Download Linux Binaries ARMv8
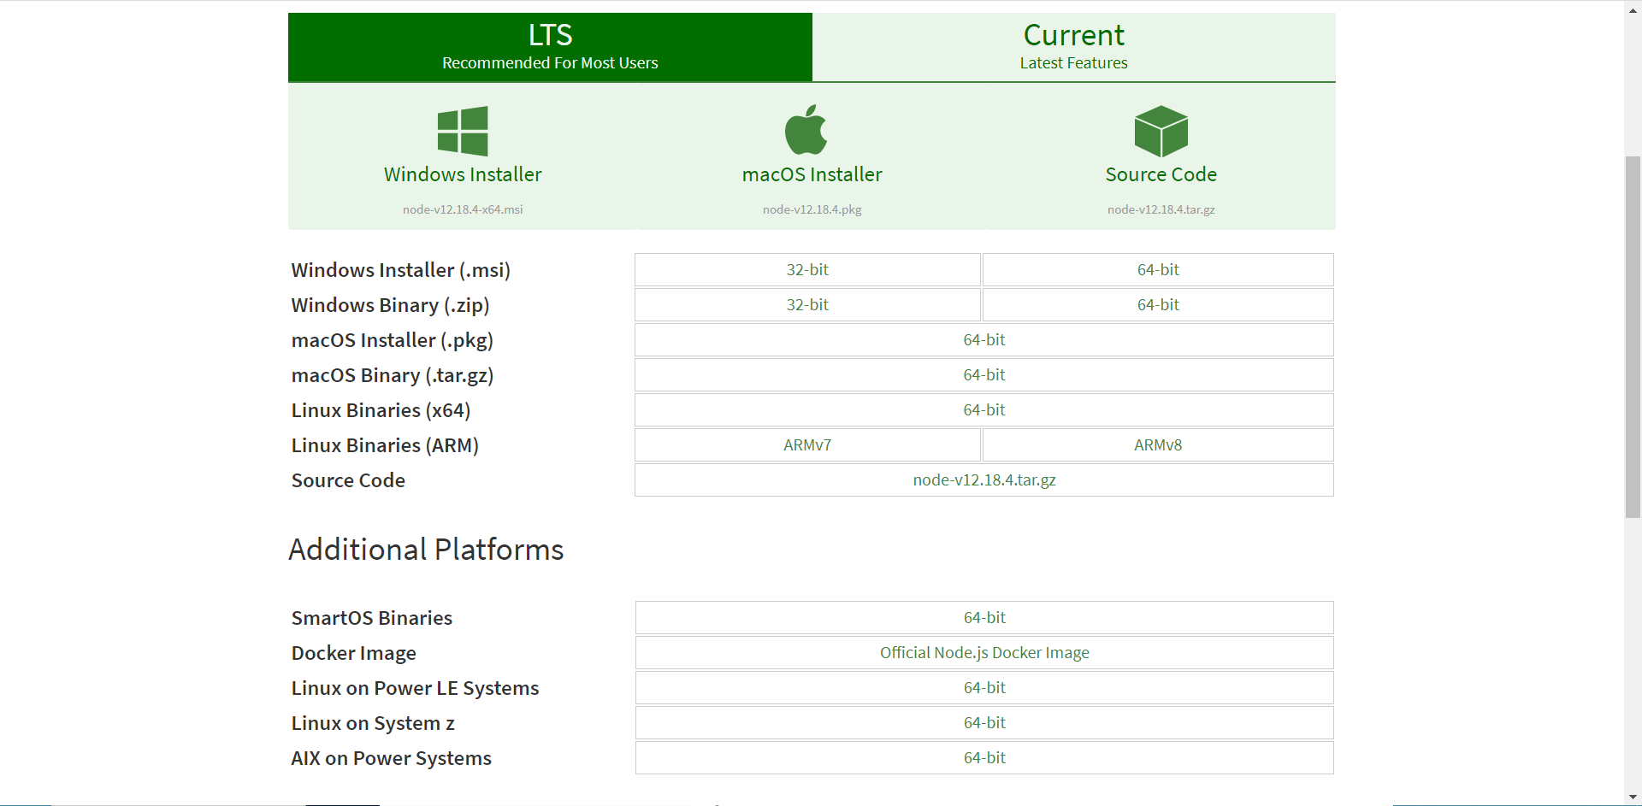This screenshot has width=1642, height=806. coord(1158,444)
